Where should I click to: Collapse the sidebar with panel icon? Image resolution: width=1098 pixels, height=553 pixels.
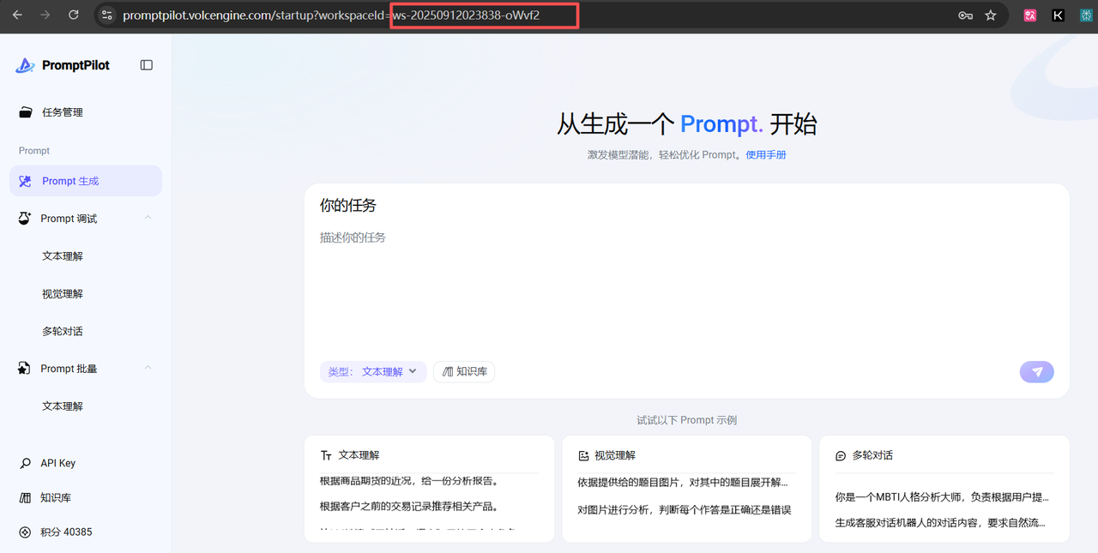(x=147, y=65)
